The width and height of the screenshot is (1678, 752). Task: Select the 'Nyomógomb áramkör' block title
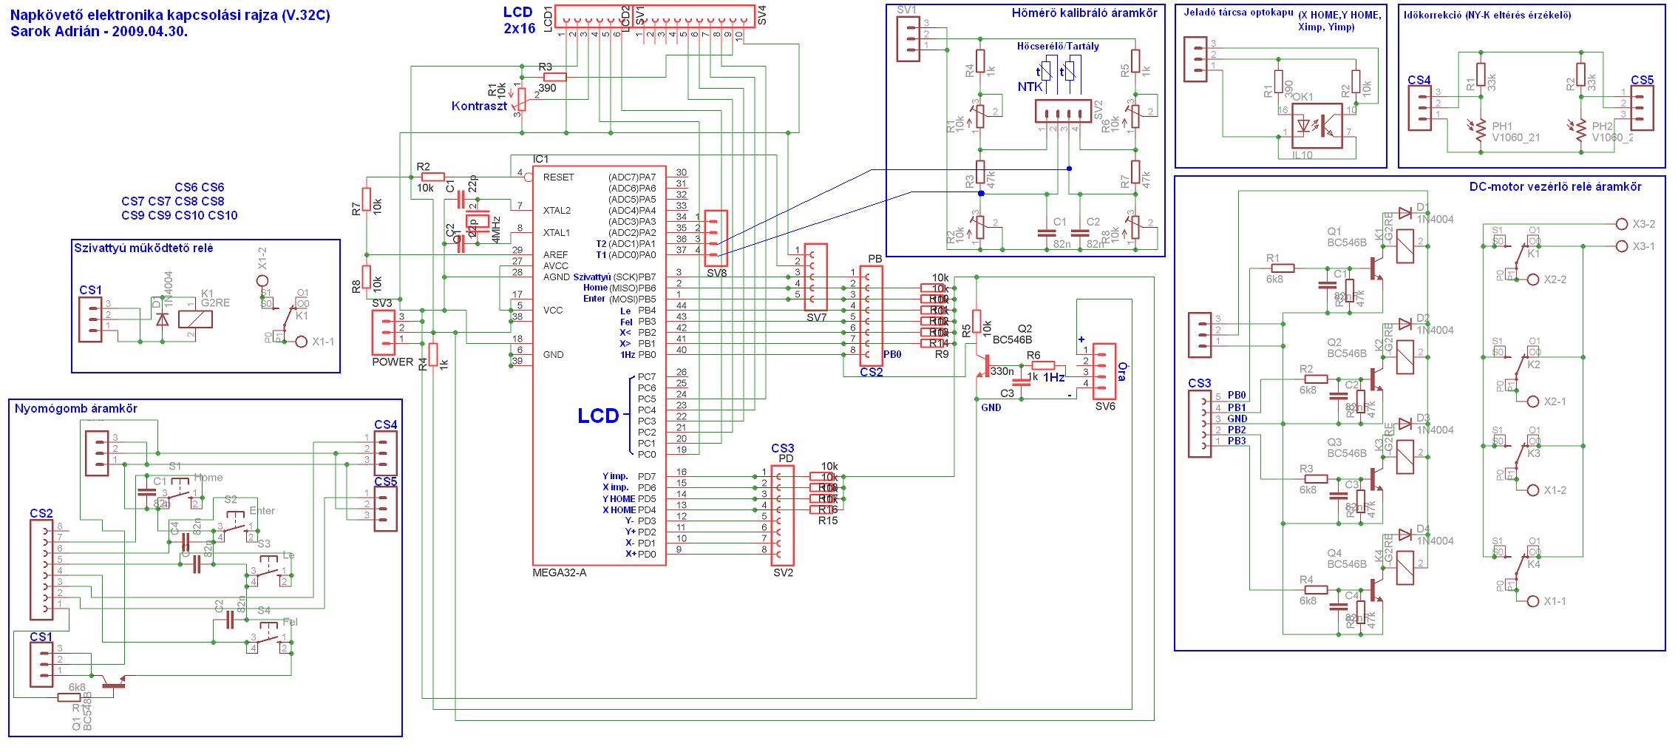point(76,408)
